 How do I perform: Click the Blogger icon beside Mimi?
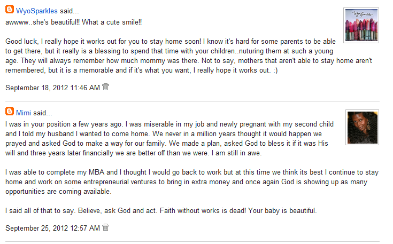(10, 112)
